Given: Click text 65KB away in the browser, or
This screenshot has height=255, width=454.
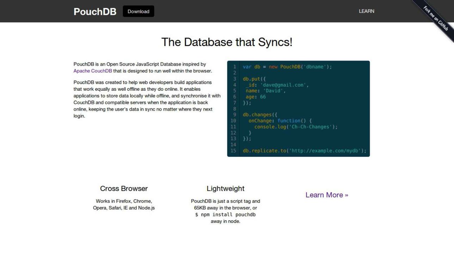Looking at the screenshot, I should click(226, 208).
